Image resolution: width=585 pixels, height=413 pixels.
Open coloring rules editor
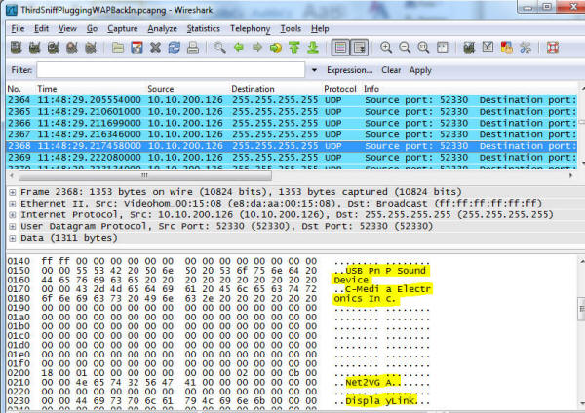(506, 48)
